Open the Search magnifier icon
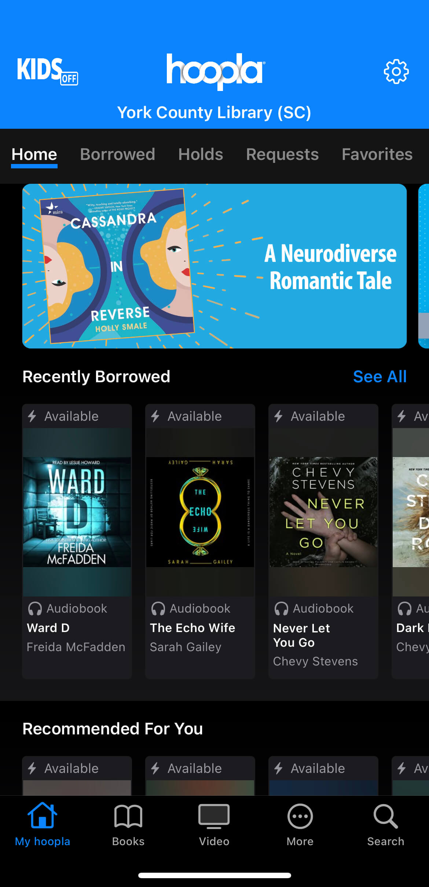The width and height of the screenshot is (429, 887). tap(386, 816)
